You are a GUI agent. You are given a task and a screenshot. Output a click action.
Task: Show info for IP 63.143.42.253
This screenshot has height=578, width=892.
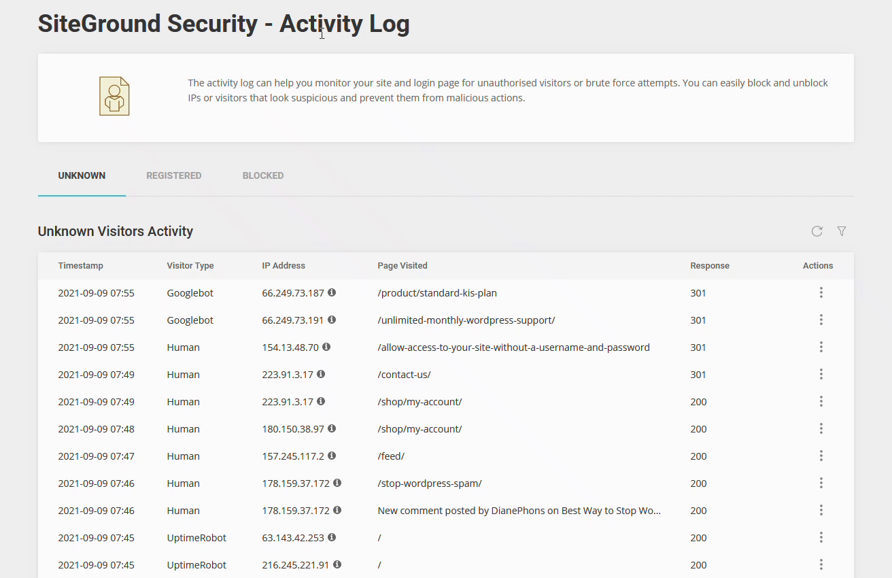[x=332, y=537]
